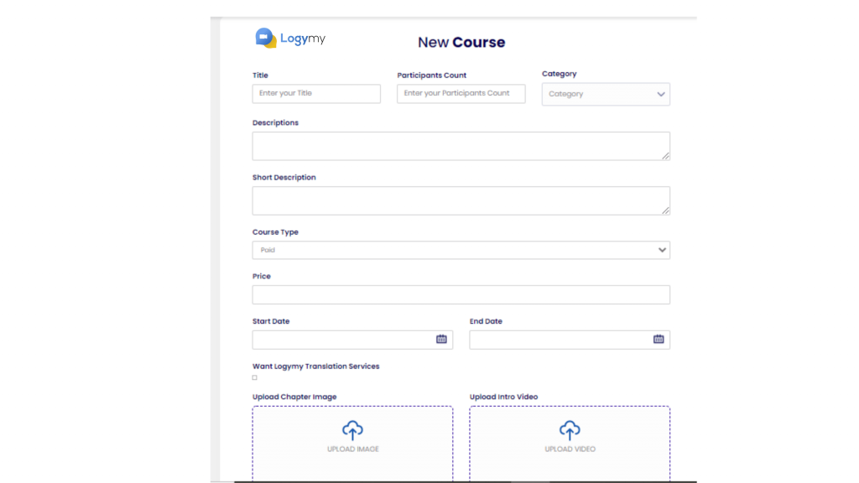Open the Category dropdown
The width and height of the screenshot is (859, 483).
606,94
